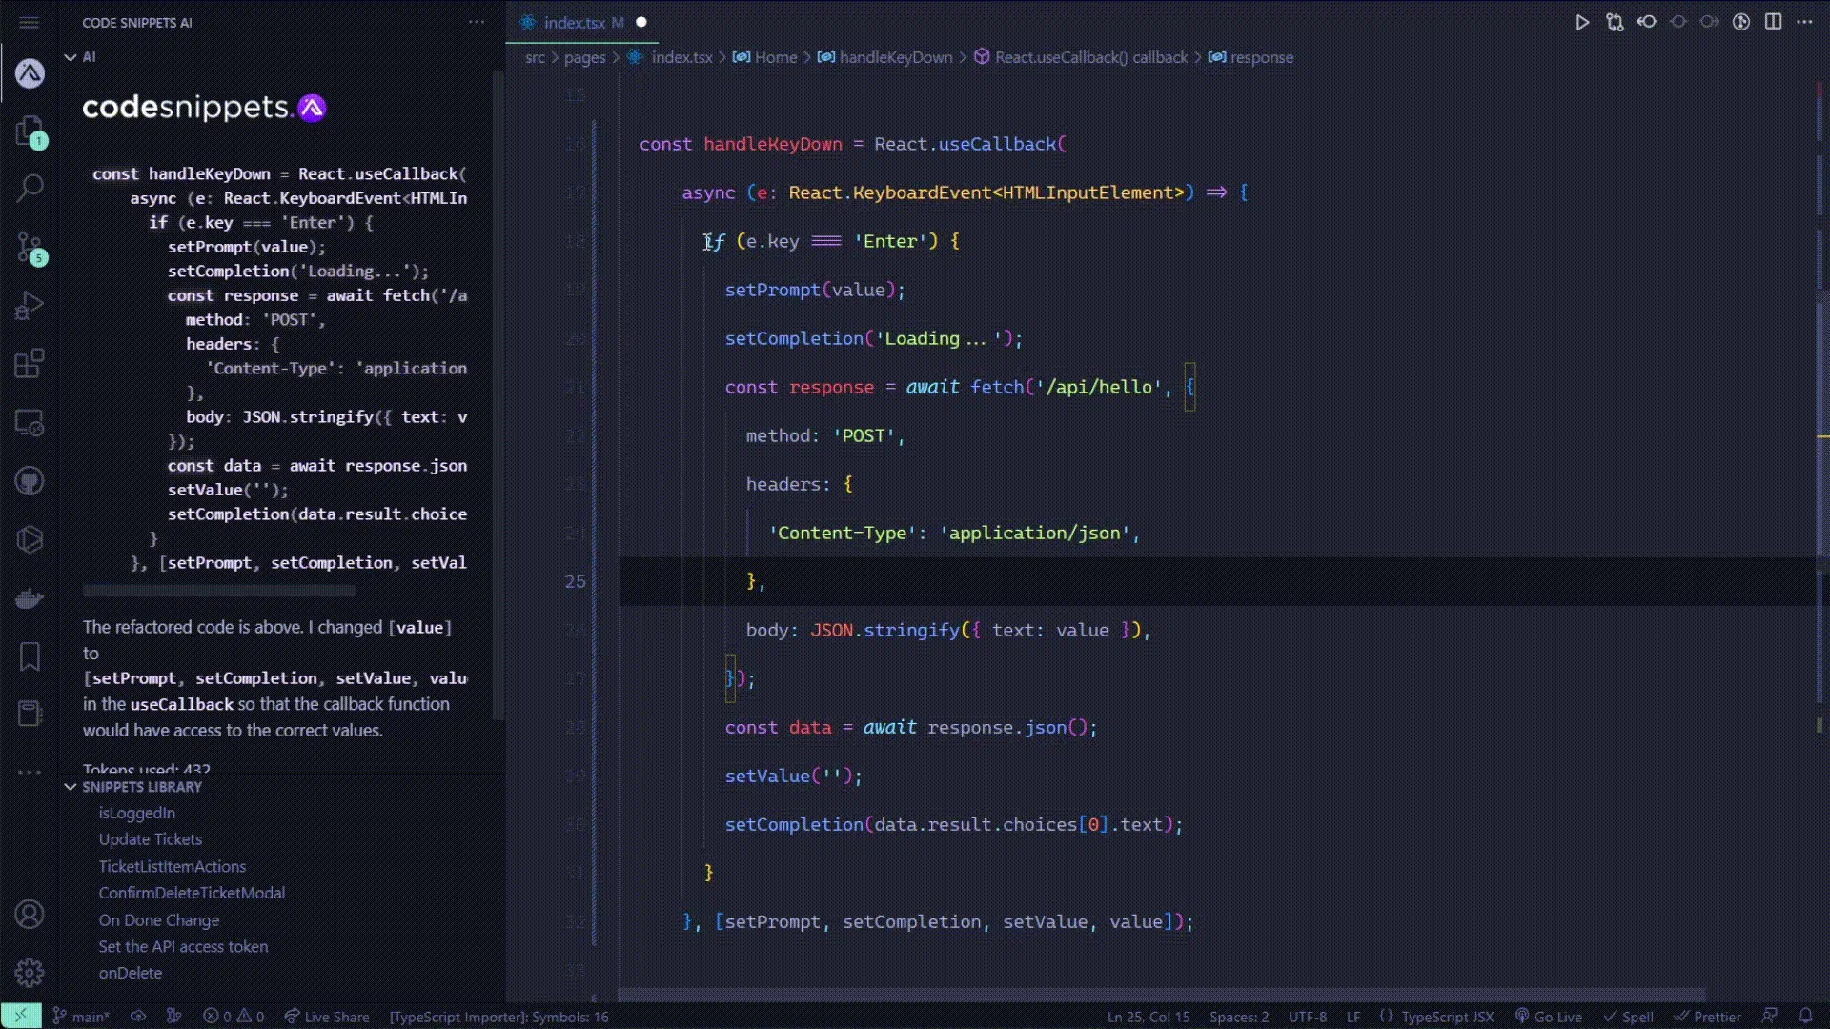
Task: Click the editor horizontal scrollbar
Action: pos(1161,995)
